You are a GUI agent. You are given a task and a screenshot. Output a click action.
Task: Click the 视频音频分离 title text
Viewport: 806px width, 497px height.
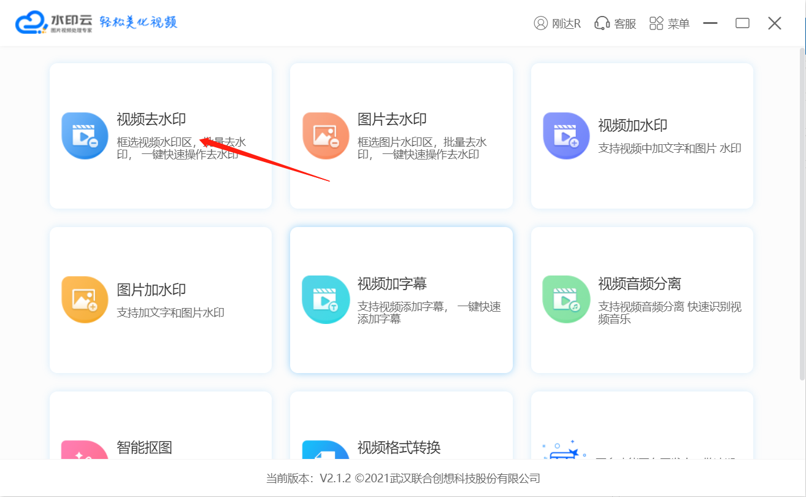click(640, 283)
